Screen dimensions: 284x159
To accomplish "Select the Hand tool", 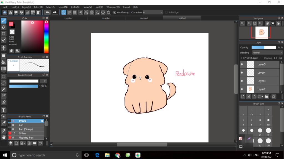I will coord(3,137).
